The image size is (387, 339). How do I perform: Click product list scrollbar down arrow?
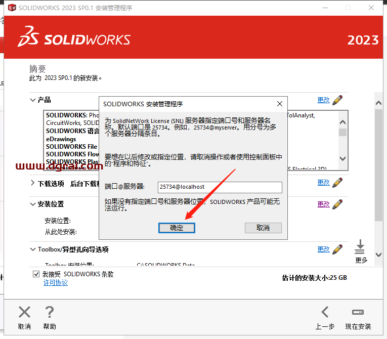click(x=342, y=158)
